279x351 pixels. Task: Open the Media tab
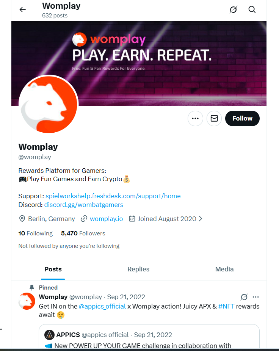coord(224,269)
